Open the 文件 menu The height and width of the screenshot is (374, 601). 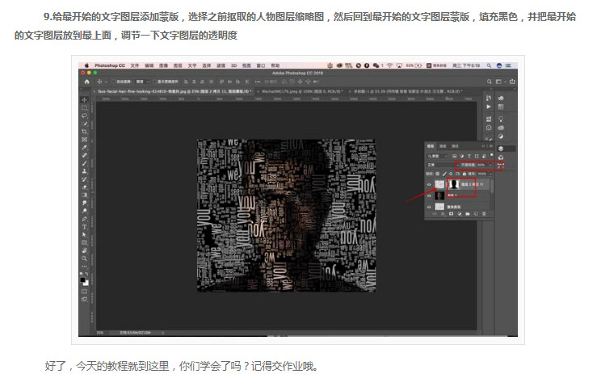135,66
